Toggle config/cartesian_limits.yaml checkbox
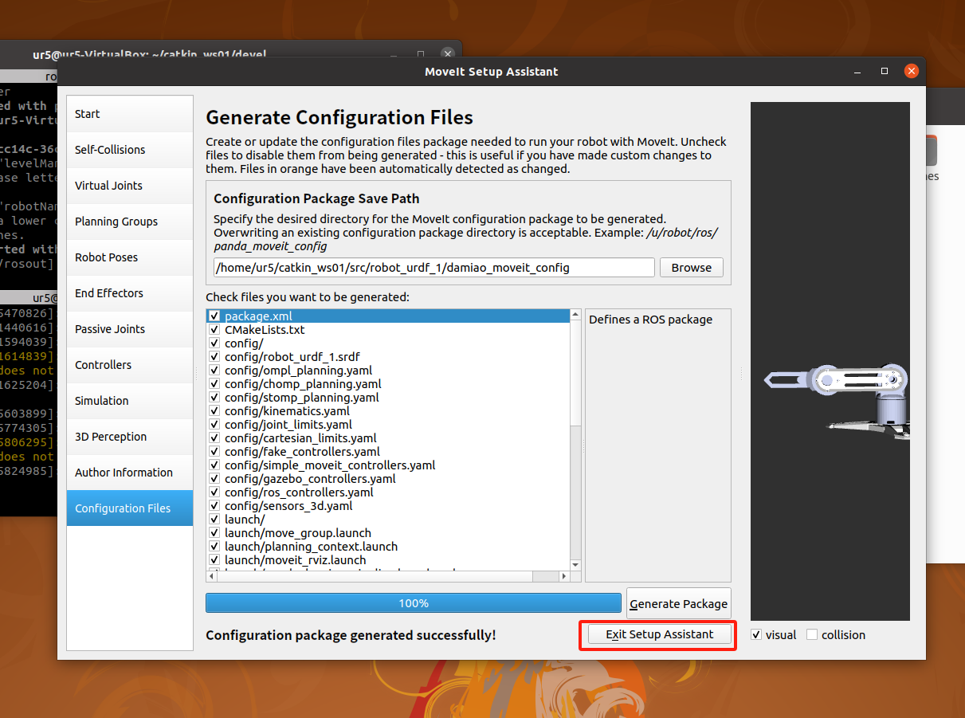This screenshot has width=965, height=718. point(214,438)
